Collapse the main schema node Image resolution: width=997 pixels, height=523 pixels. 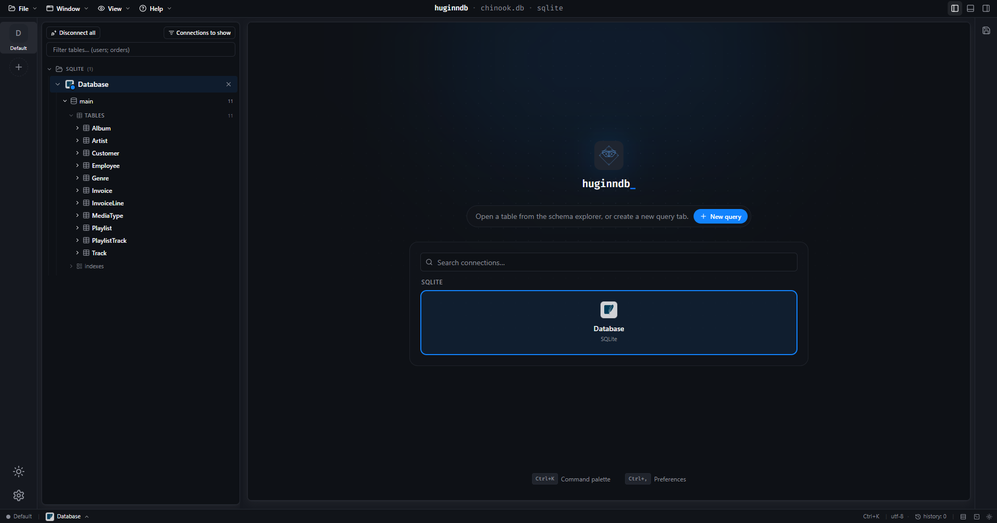[x=65, y=101]
